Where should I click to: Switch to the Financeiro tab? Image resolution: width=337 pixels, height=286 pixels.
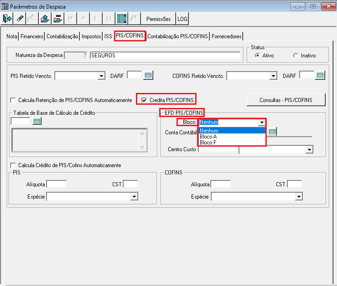[32, 36]
